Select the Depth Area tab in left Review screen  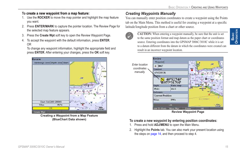point(57,63)
